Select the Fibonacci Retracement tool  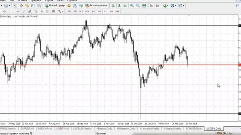coord(36,11)
